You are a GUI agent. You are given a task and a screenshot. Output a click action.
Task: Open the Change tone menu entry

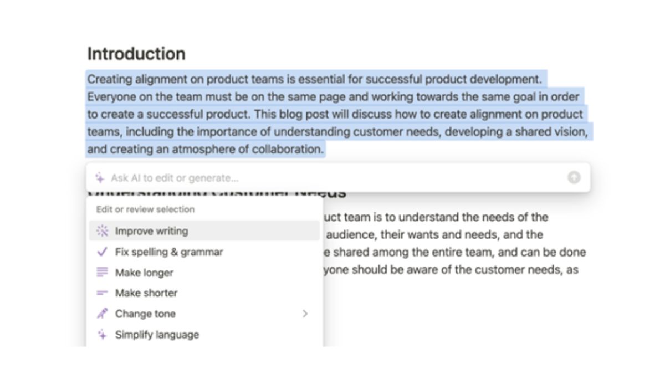145,314
